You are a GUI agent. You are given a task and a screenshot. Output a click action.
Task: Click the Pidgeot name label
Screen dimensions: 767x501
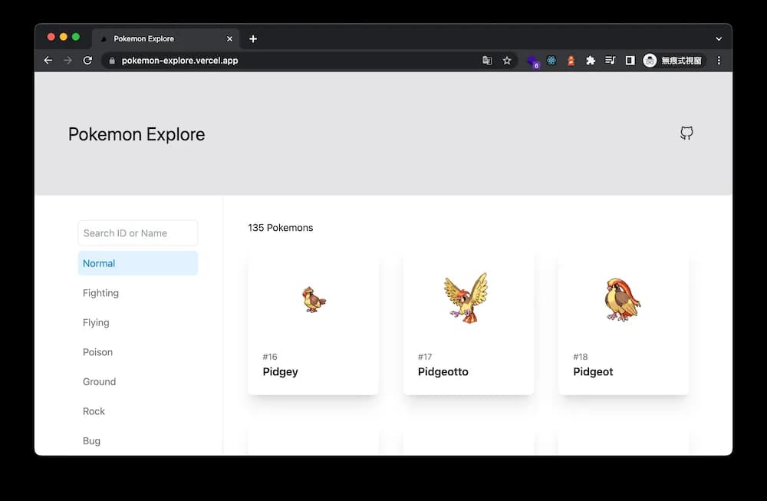click(593, 371)
